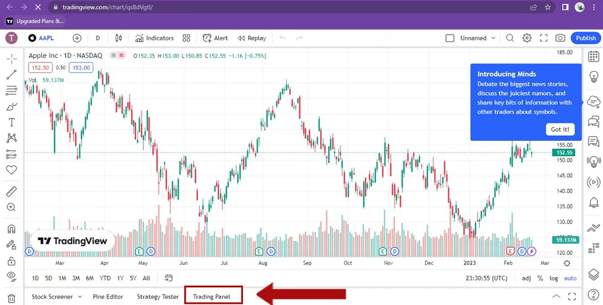The width and height of the screenshot is (603, 305).
Task: Open the Minds cloud panel
Action: pyautogui.click(x=594, y=102)
